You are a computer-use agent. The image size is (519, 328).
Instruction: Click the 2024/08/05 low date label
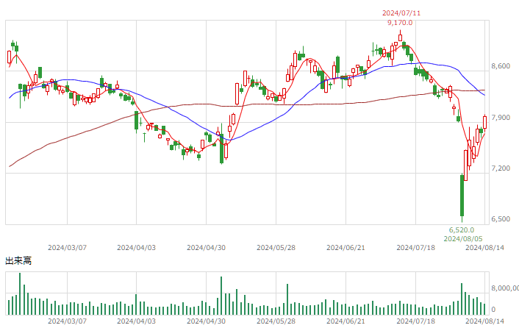tap(463, 238)
